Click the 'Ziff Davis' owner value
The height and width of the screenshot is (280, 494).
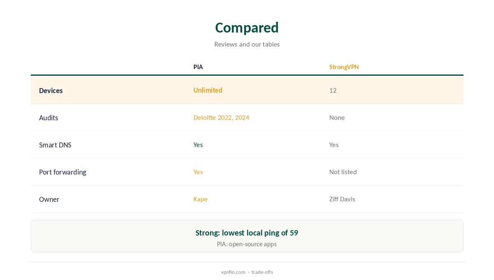coord(342,199)
